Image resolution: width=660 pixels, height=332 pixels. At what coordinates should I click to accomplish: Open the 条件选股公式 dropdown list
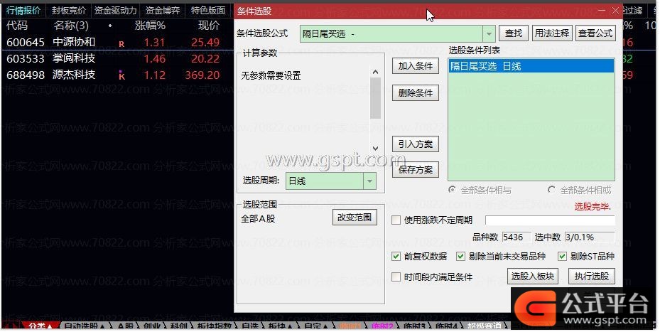489,33
